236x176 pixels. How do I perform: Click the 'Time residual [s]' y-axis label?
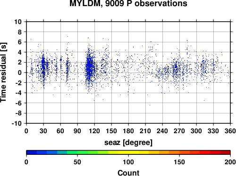3,72
